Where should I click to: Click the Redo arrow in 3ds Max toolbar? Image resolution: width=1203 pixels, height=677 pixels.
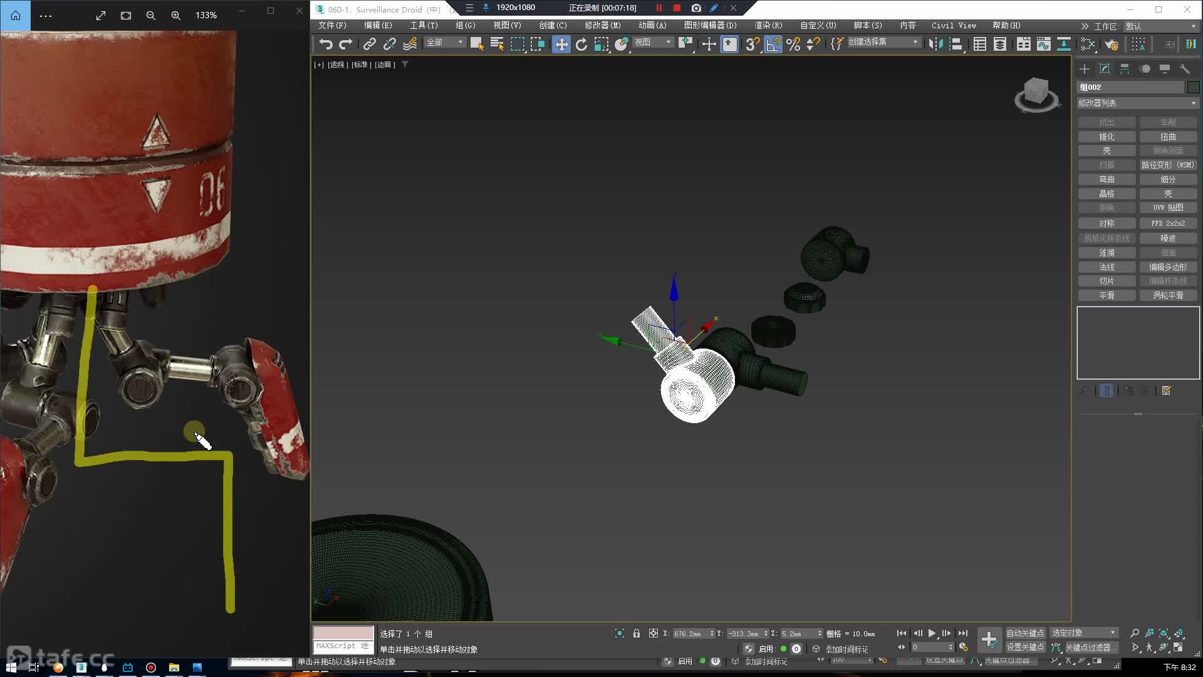(346, 44)
